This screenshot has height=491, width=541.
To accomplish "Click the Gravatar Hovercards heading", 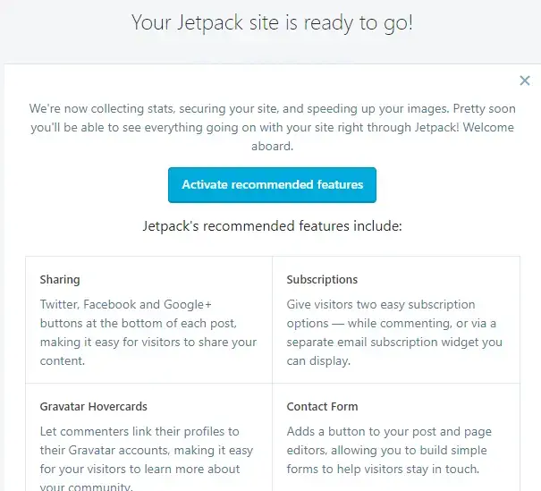I will tap(94, 406).
